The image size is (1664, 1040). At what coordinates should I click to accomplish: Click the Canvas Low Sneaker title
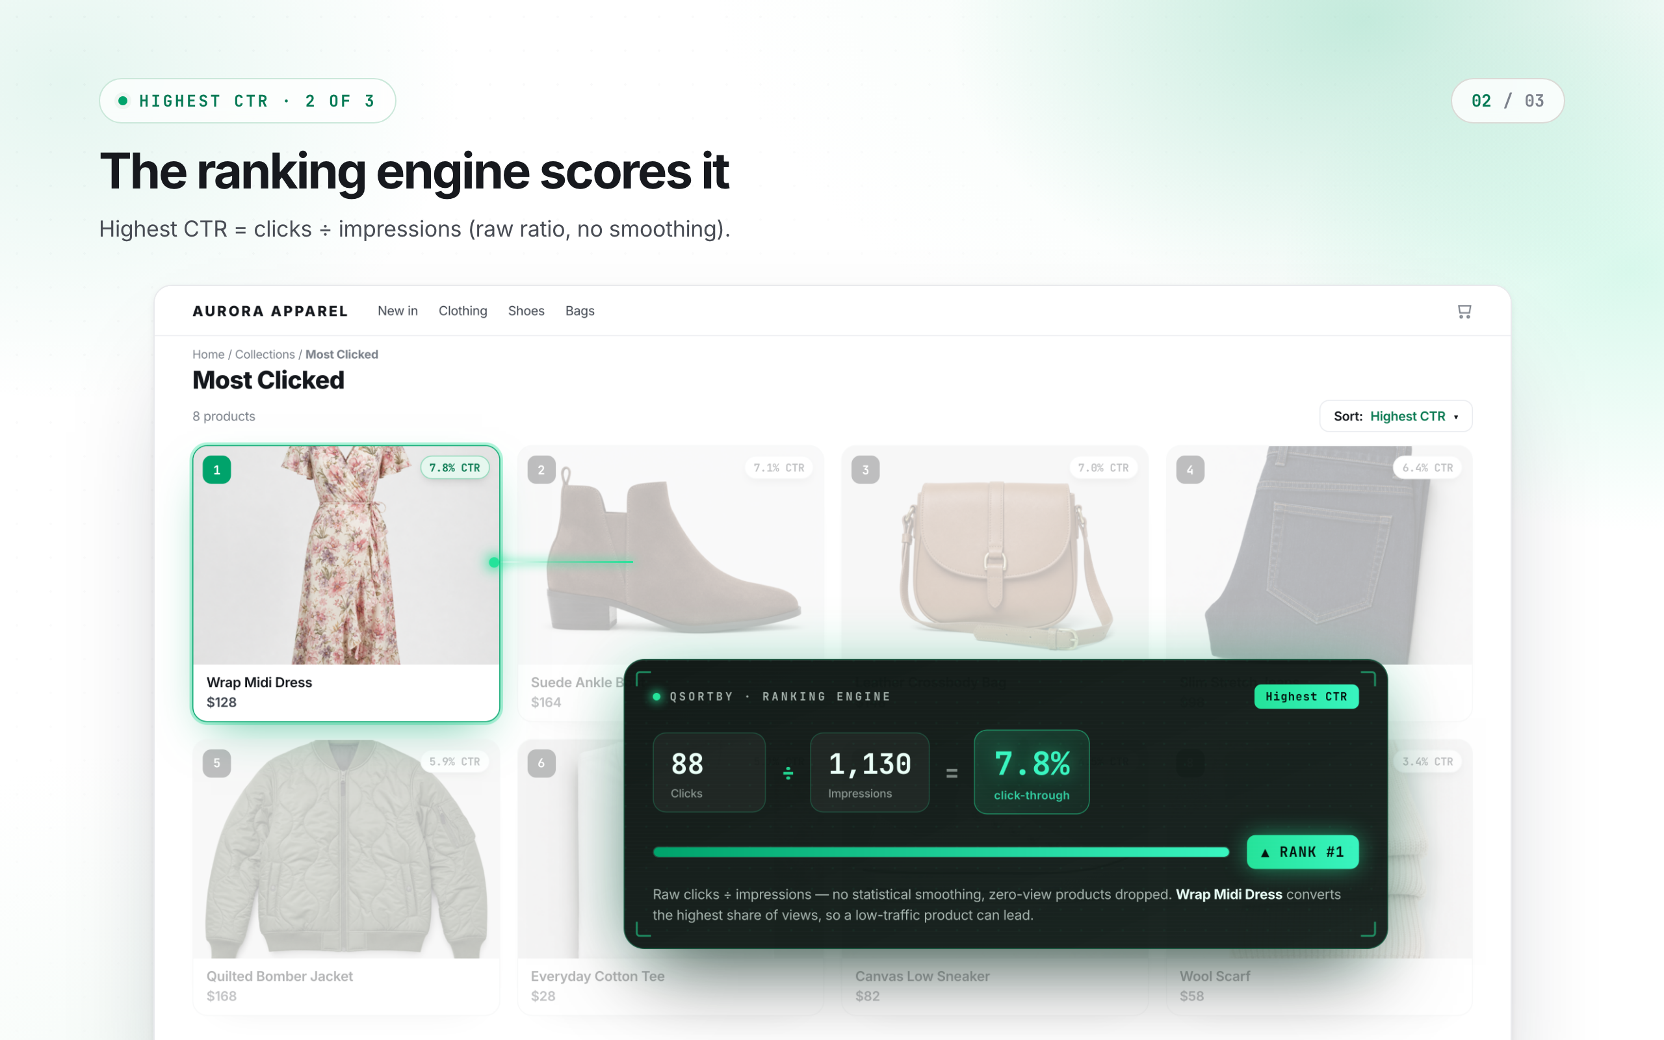(923, 976)
